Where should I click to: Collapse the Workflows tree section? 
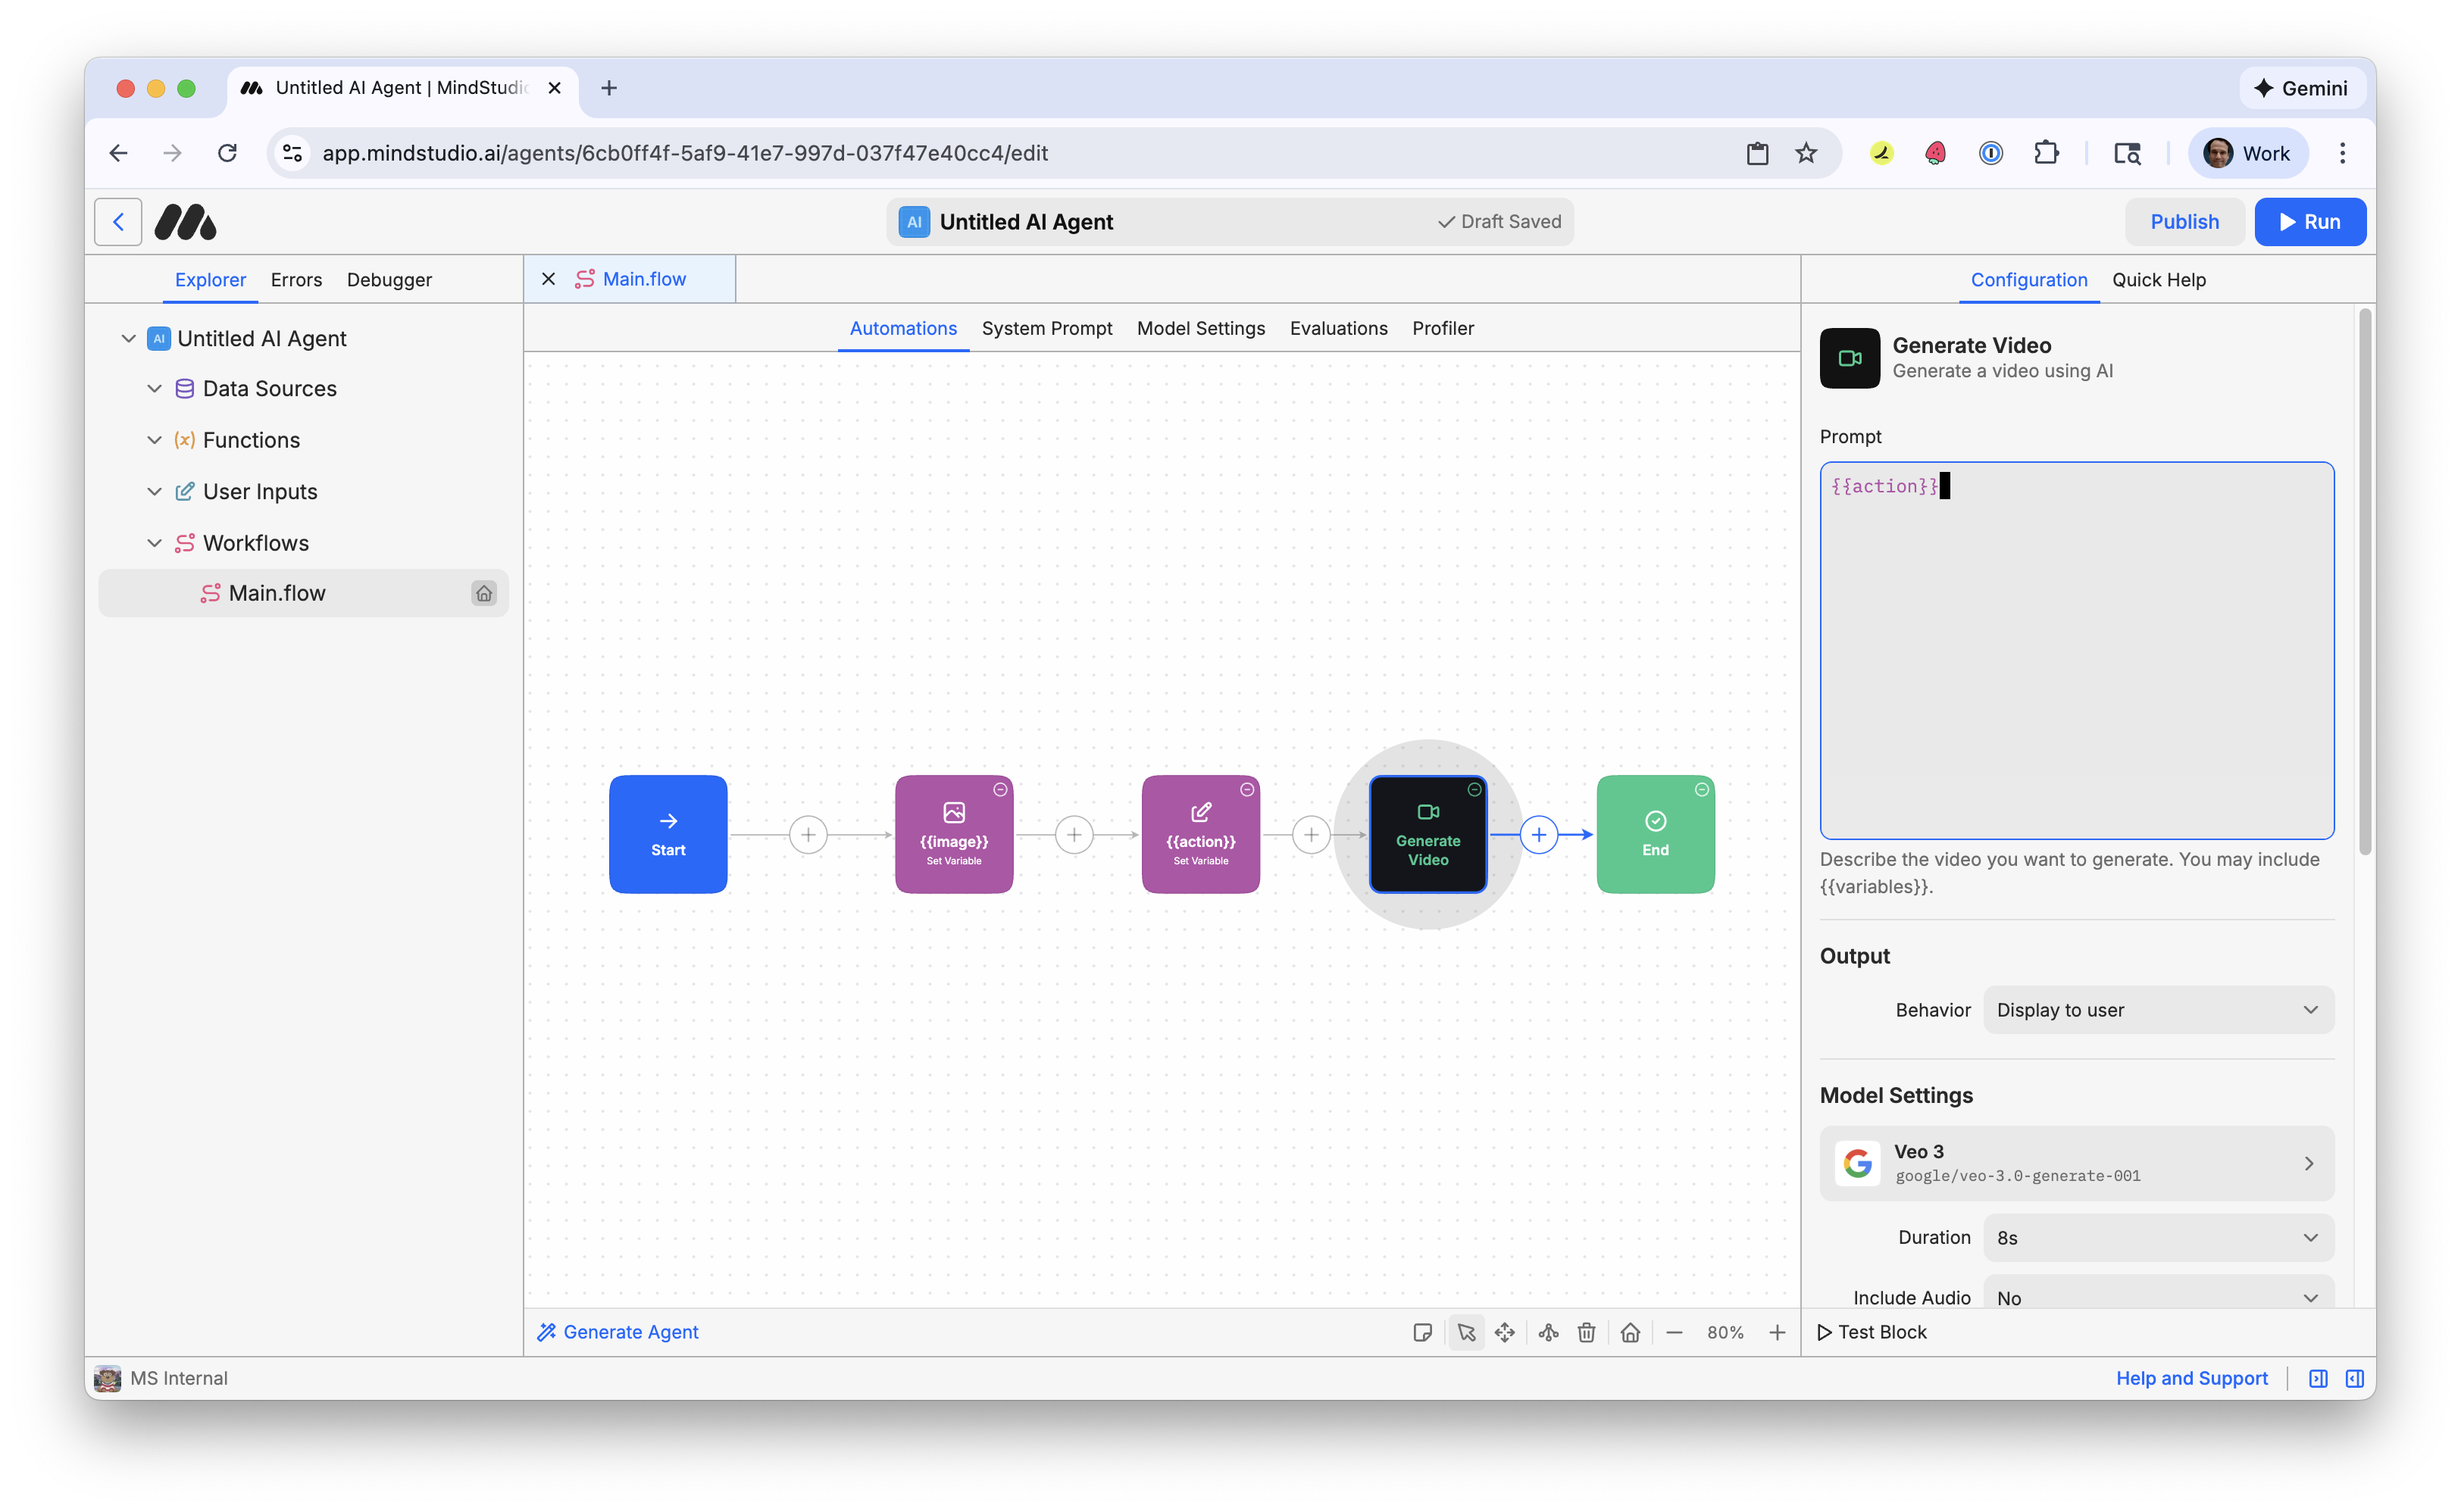coord(154,543)
